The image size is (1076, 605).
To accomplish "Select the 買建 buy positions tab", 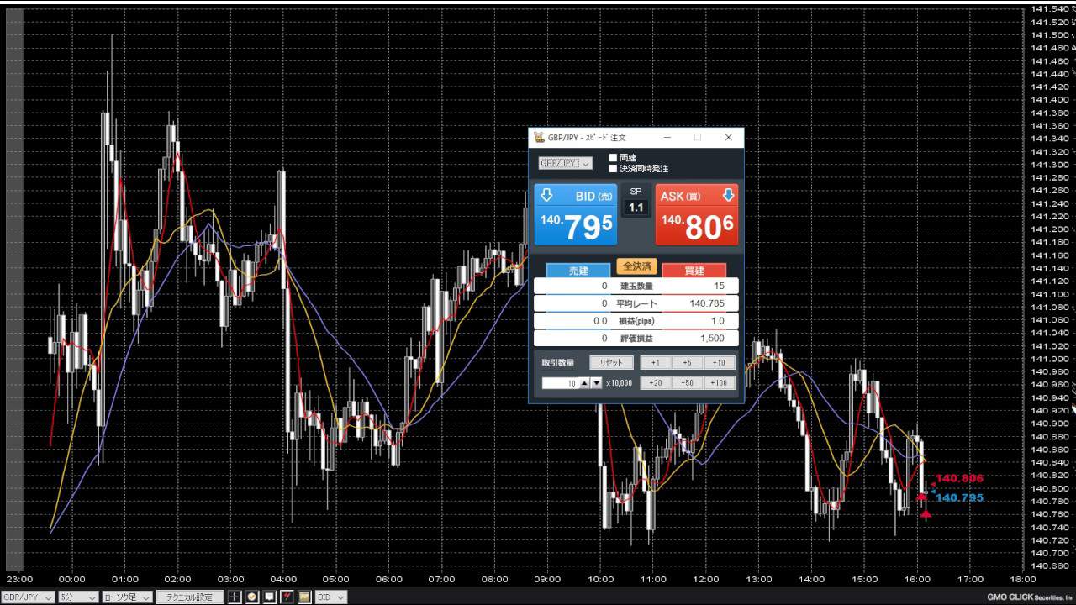I will [x=694, y=271].
